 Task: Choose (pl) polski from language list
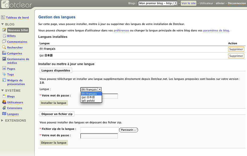[x=88, y=101]
